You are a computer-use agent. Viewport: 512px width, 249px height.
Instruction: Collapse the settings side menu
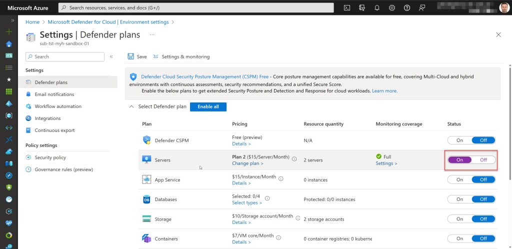[x=111, y=57]
